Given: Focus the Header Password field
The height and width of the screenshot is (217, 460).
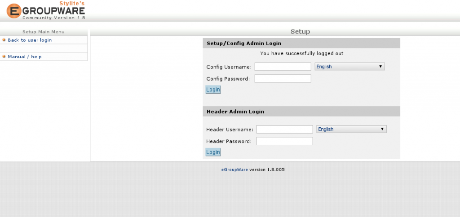Looking at the screenshot, I should point(284,141).
